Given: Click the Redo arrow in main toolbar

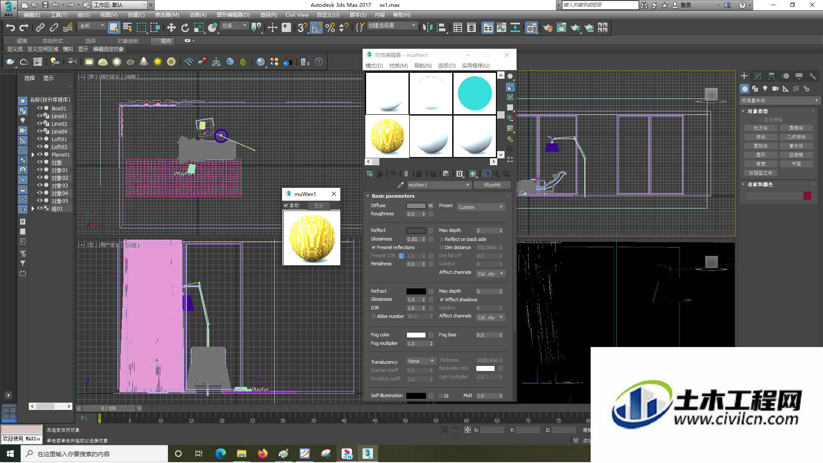Looking at the screenshot, I should pyautogui.click(x=24, y=28).
